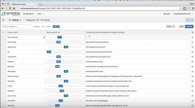Sort categories A to Z
Screen dimensions: 195x108
[x=43, y=26]
